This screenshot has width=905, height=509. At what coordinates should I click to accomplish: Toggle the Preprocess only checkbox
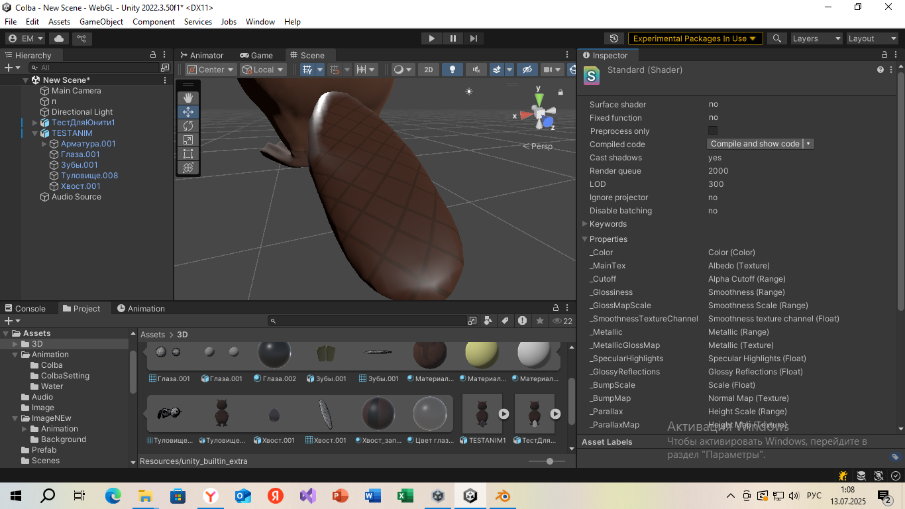click(713, 131)
